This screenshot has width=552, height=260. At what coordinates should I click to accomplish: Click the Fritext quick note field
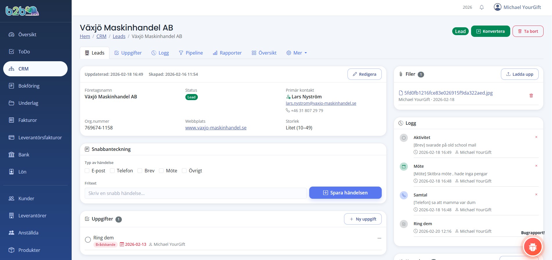[195, 193]
